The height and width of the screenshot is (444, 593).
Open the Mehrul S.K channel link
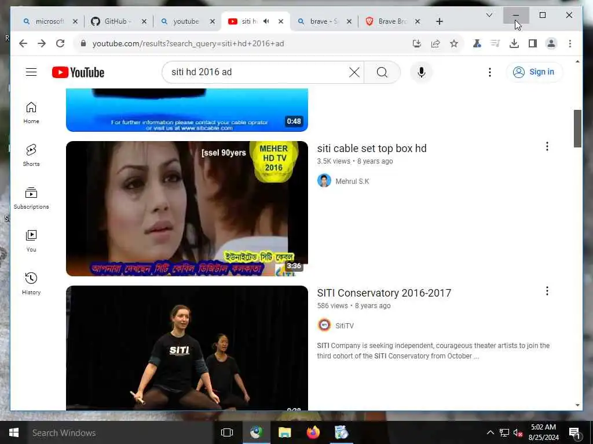pyautogui.click(x=352, y=181)
